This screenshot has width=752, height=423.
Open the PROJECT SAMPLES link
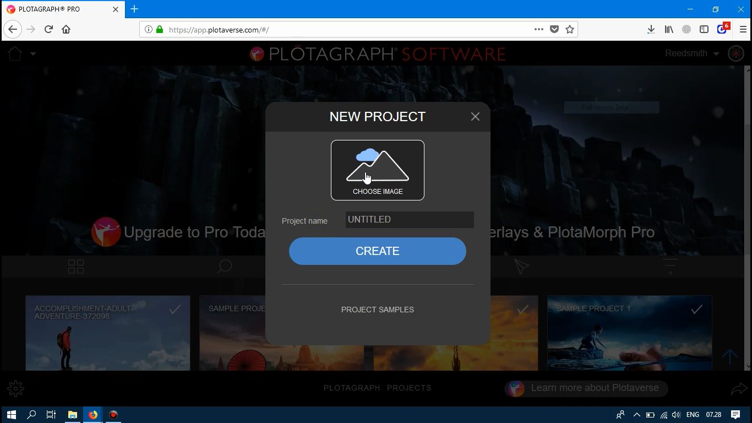pyautogui.click(x=378, y=310)
